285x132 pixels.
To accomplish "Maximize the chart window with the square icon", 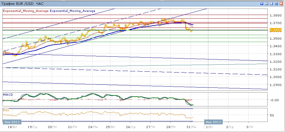I will point(276,3).
